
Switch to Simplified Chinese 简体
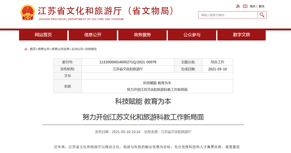(x=252, y=6)
